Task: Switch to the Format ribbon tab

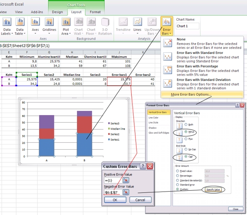Action: [x=95, y=12]
